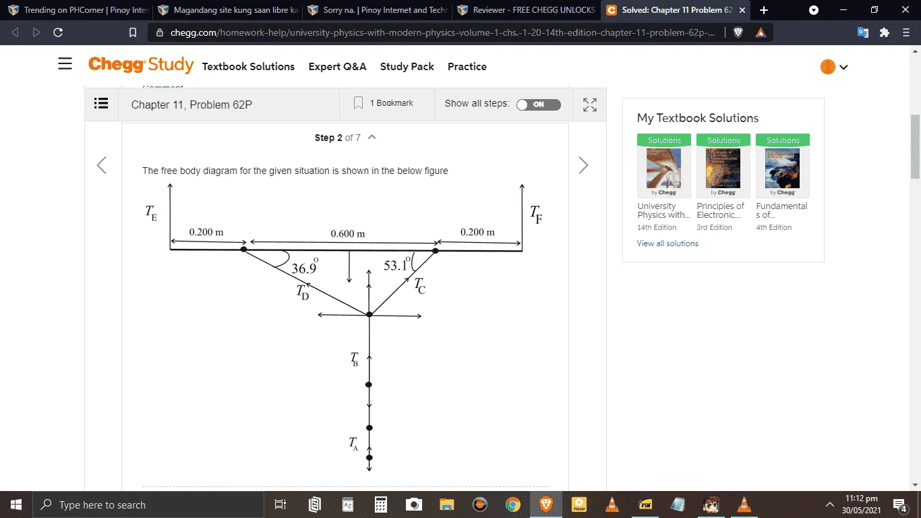
Task: Expand solution to full screen
Action: 590,105
